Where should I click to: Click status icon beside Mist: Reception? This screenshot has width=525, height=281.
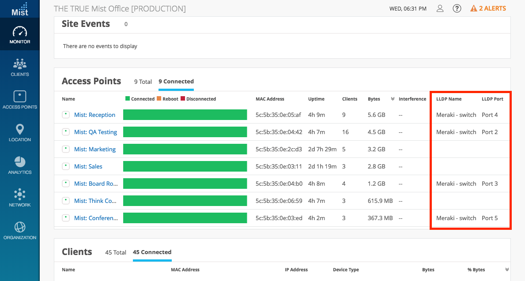(x=66, y=115)
